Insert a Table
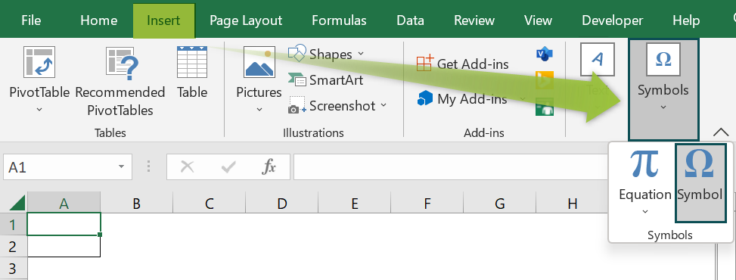 pyautogui.click(x=192, y=73)
